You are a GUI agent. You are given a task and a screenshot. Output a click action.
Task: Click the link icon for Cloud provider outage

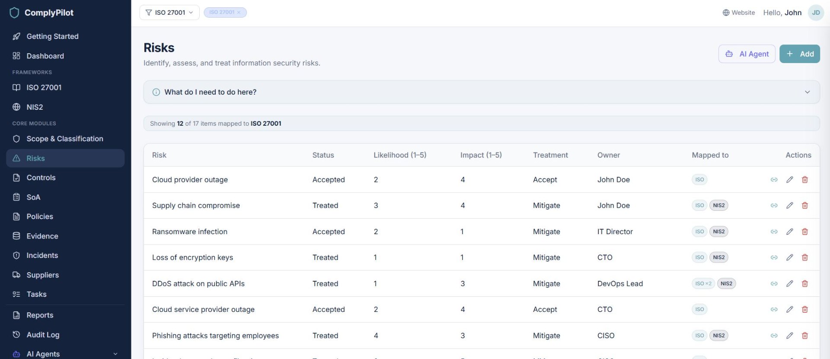(x=774, y=180)
